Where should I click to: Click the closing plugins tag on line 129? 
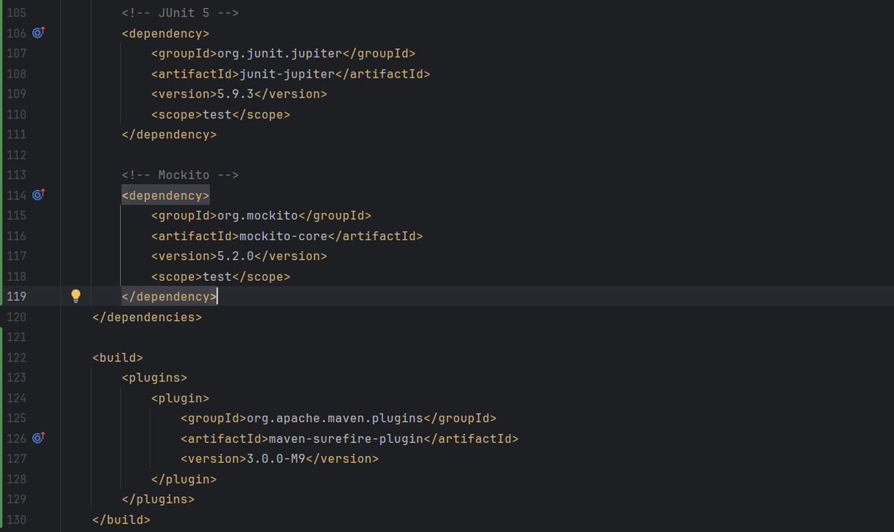click(158, 499)
